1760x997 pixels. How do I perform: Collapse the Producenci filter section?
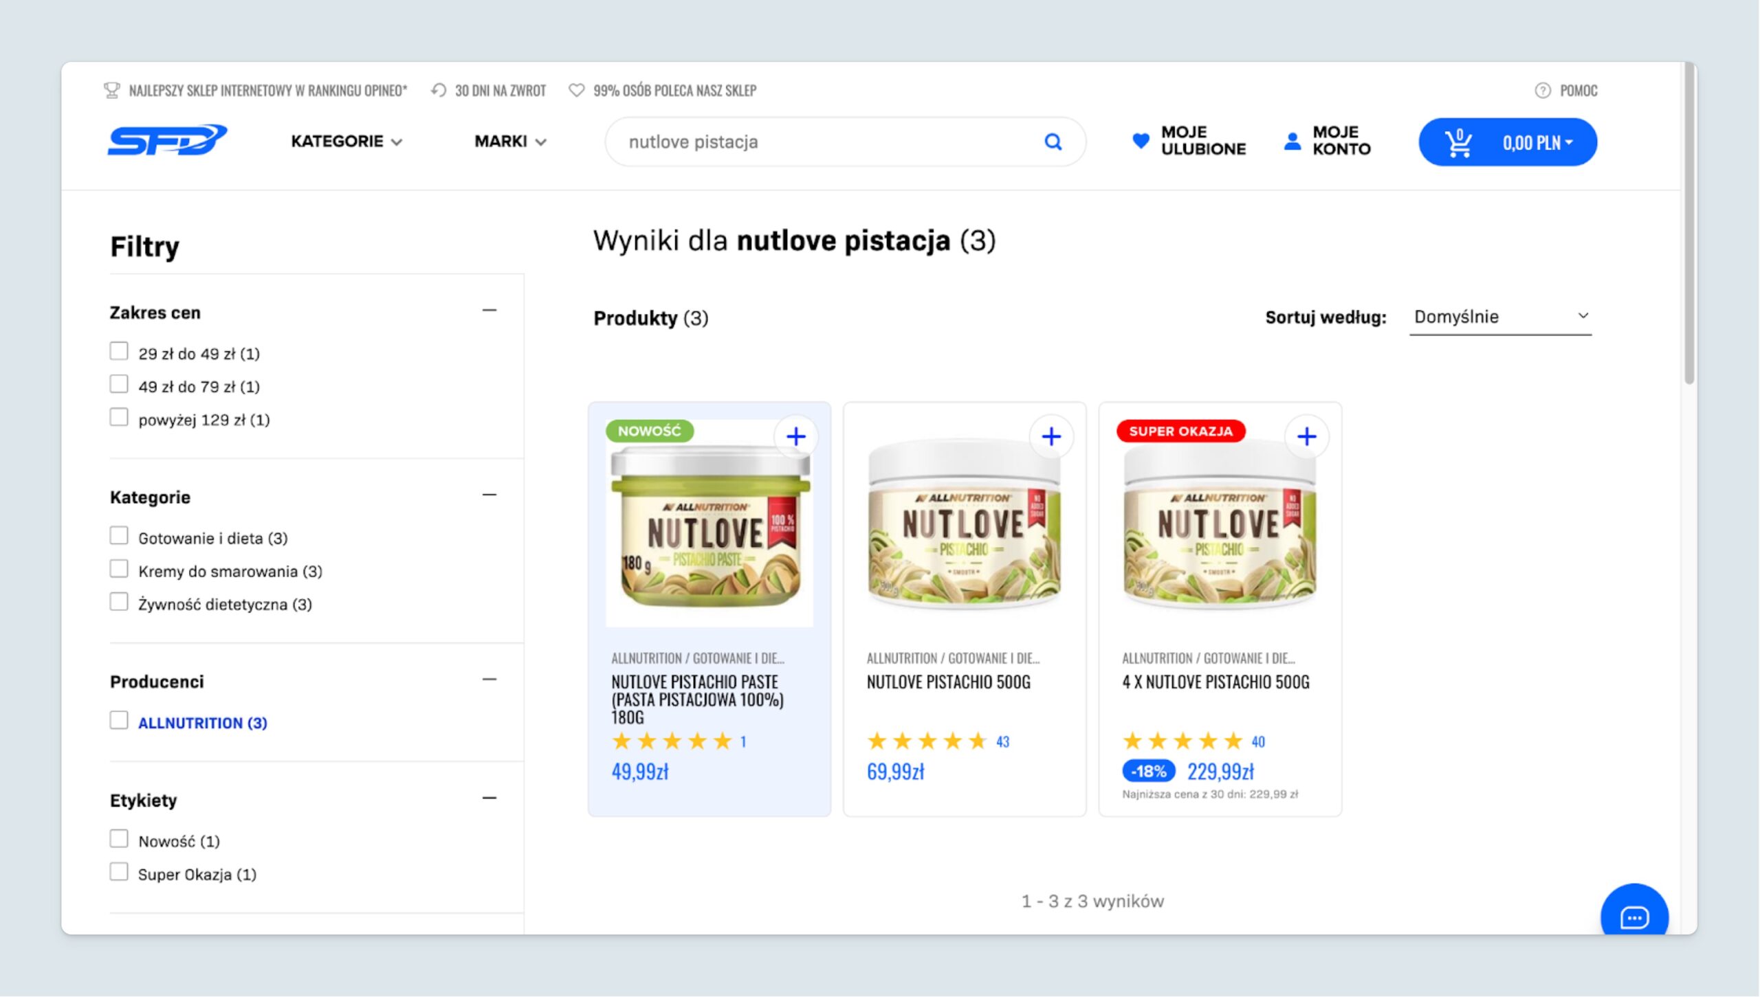489,680
